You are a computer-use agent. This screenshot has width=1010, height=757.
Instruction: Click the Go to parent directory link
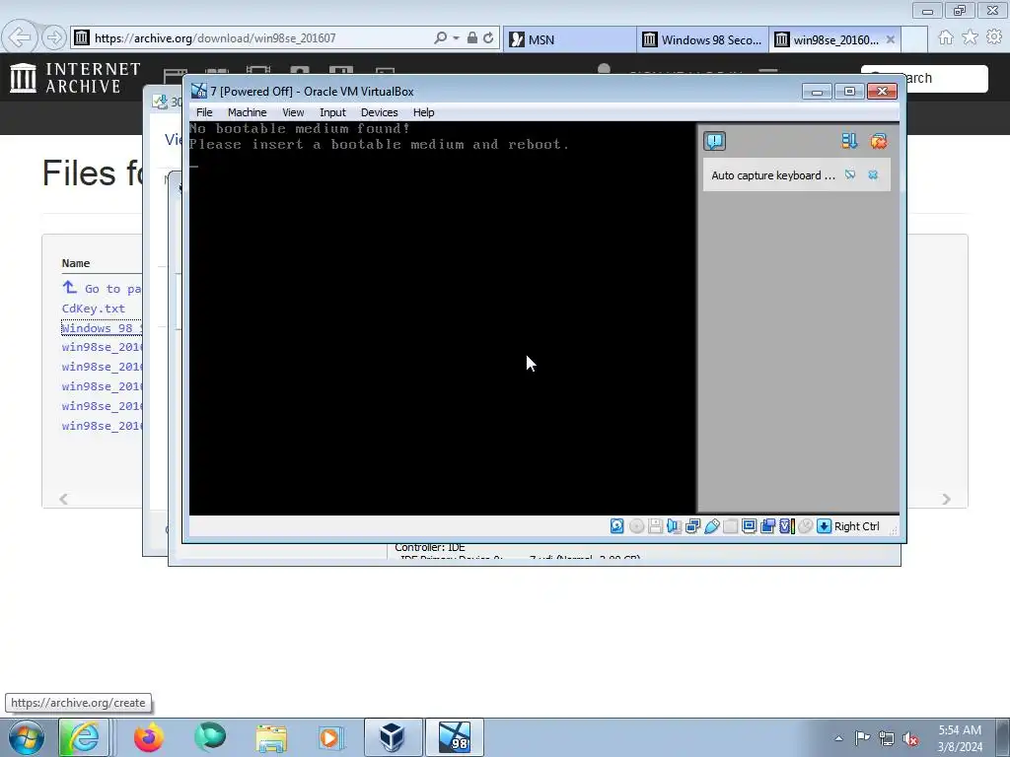pyautogui.click(x=102, y=289)
